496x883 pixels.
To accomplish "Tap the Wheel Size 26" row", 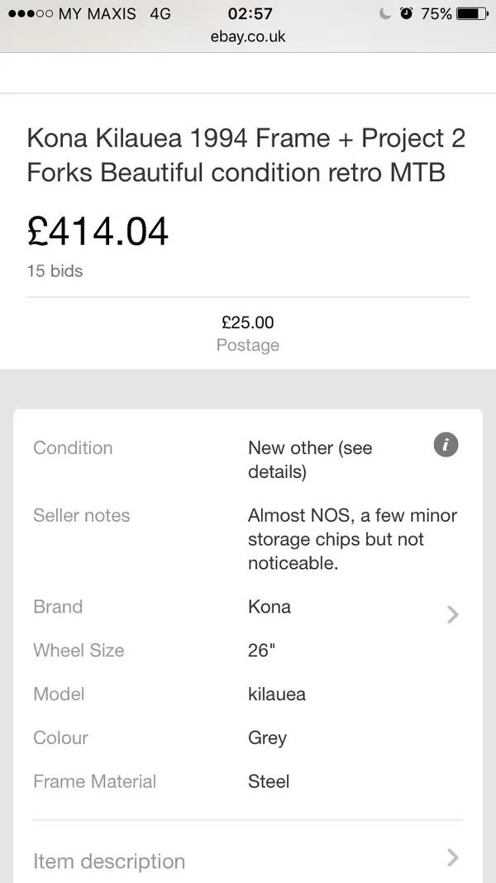I will point(248,651).
